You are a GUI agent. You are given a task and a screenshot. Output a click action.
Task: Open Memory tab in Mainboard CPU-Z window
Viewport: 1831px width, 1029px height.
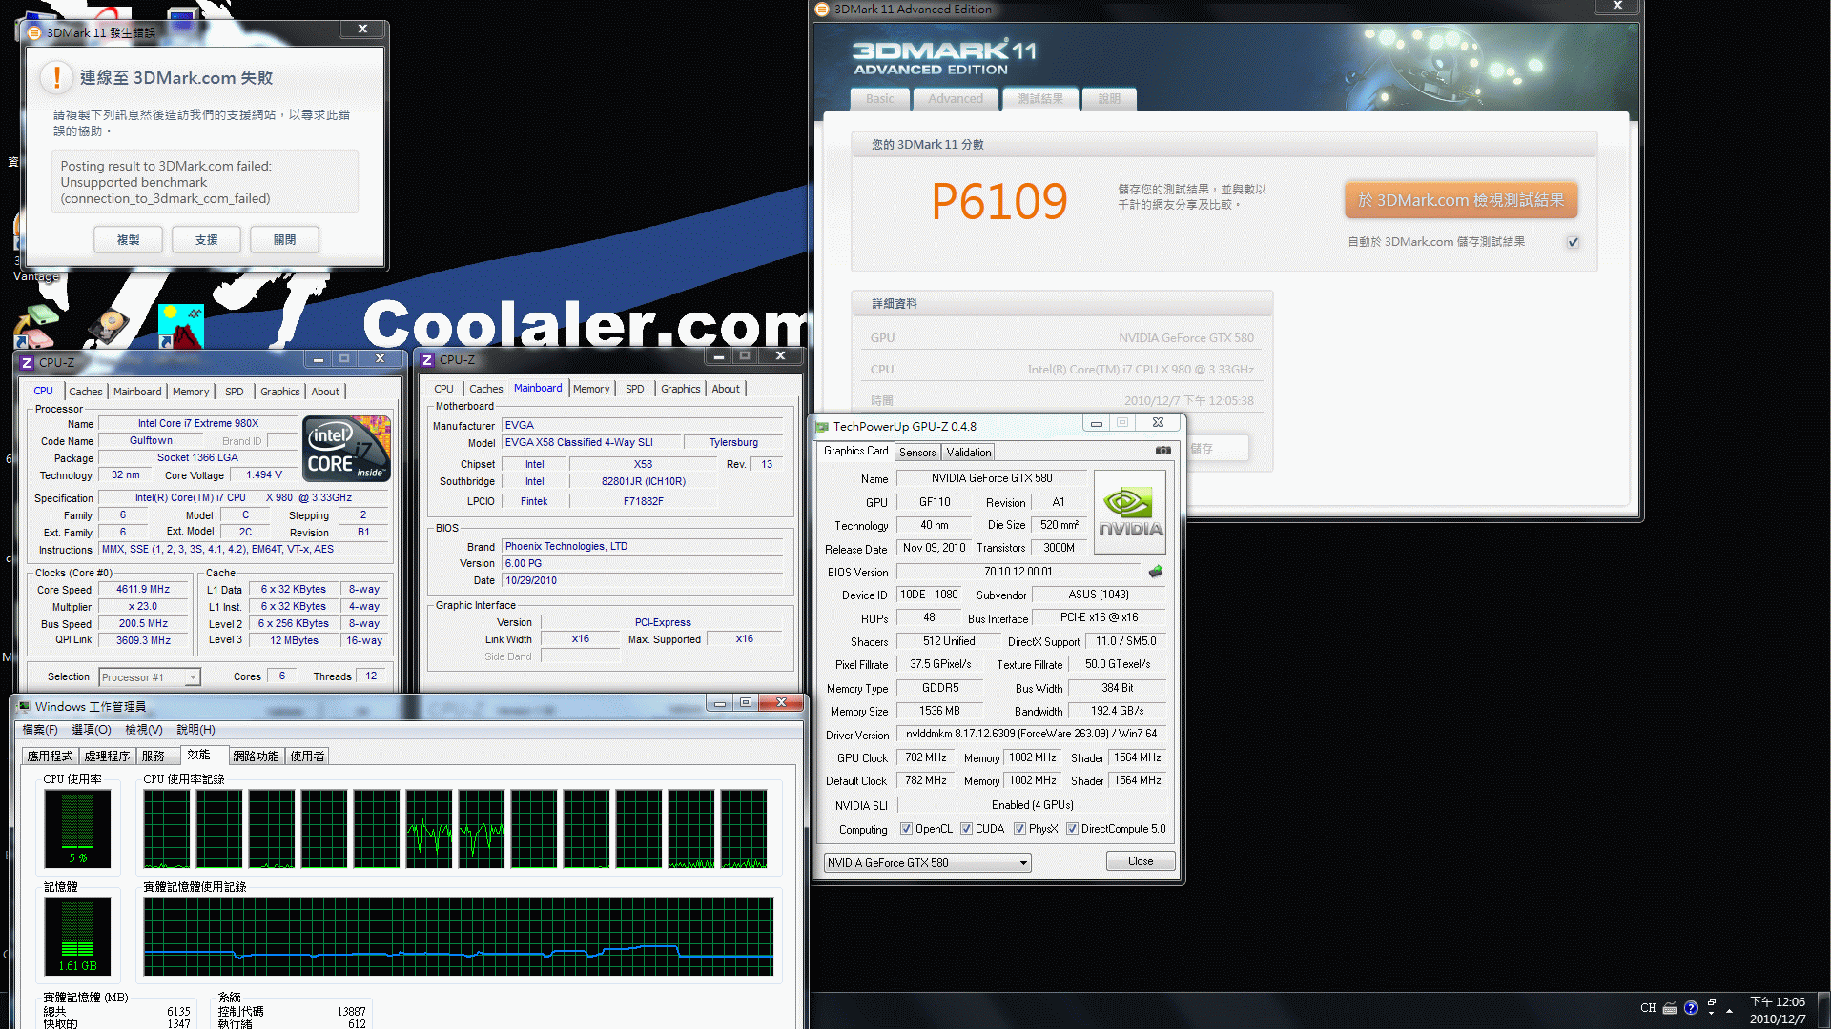tap(591, 389)
